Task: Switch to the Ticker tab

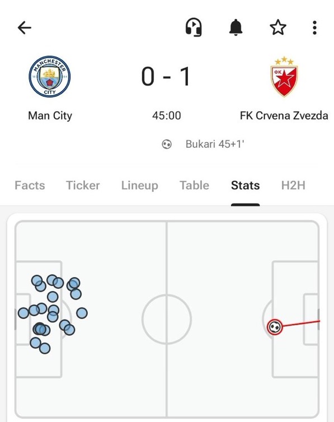Action: click(83, 185)
